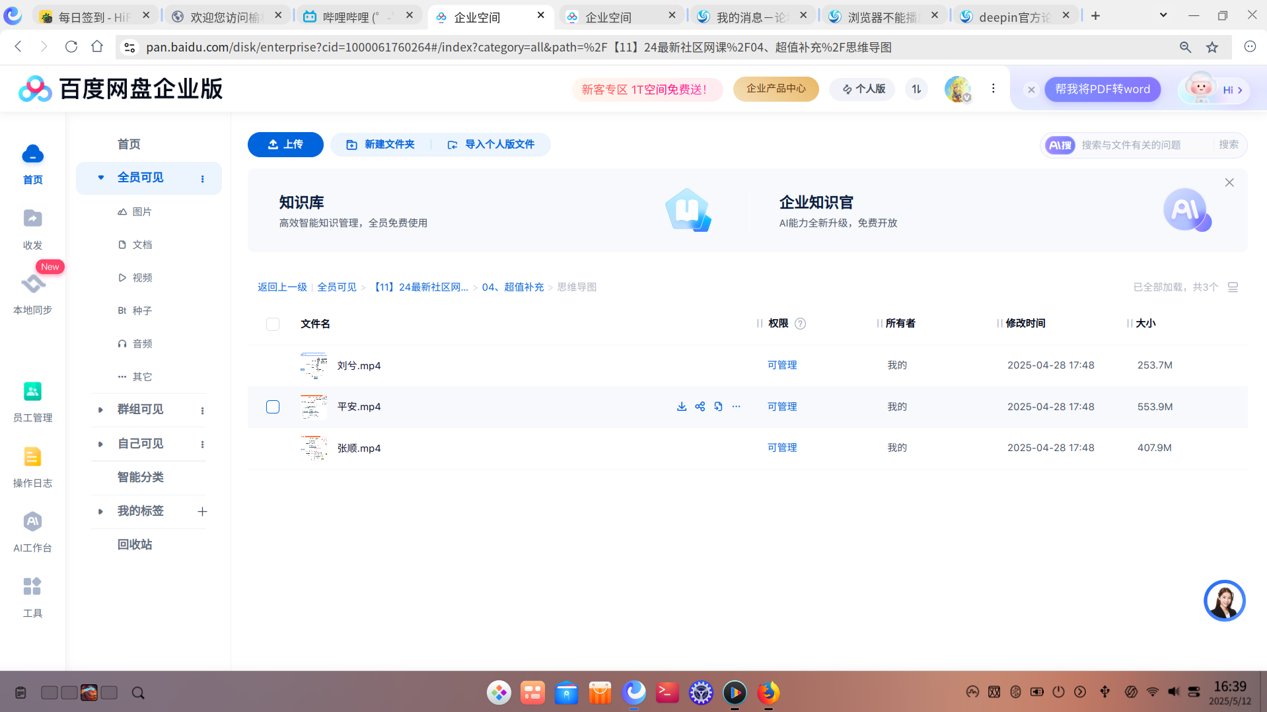Download the 平安.mp4 file
Screen dimensions: 1267x712
pos(682,406)
